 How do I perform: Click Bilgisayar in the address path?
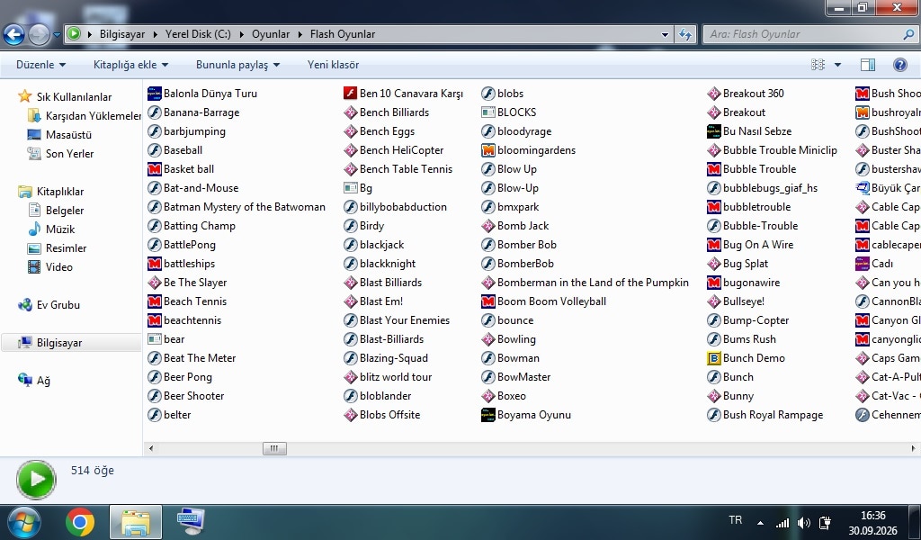click(122, 34)
